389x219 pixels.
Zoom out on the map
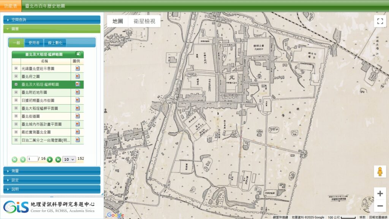point(380,206)
